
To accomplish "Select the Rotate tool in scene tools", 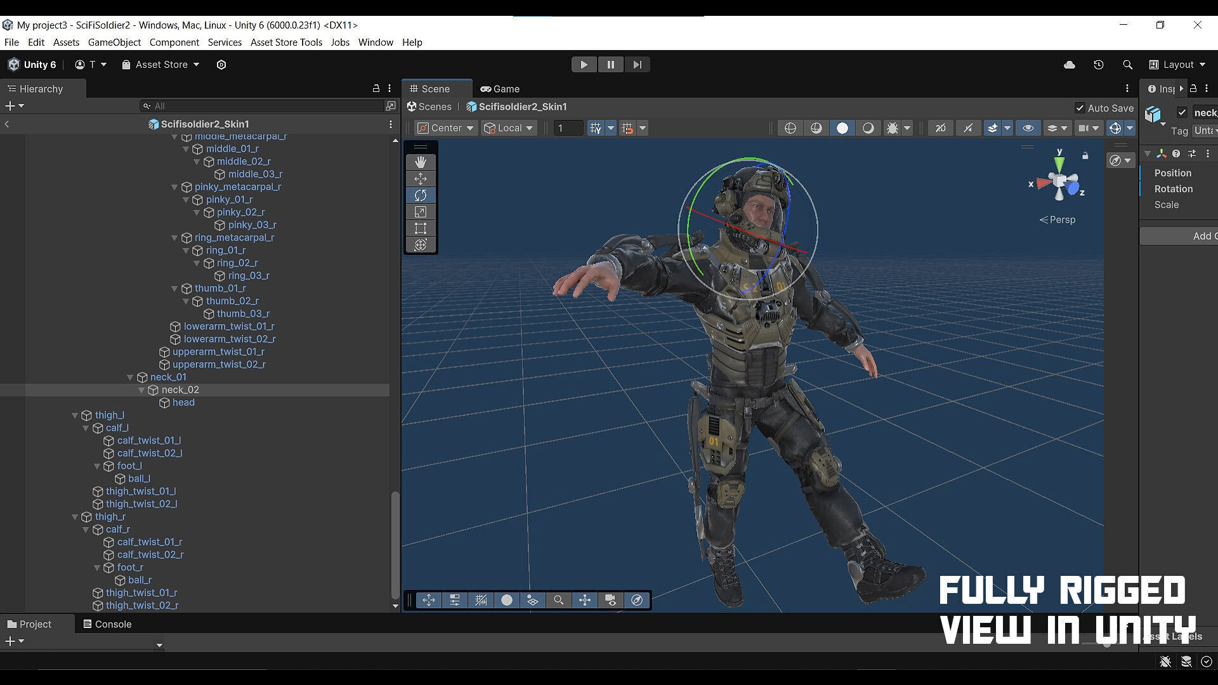I will tap(421, 195).
